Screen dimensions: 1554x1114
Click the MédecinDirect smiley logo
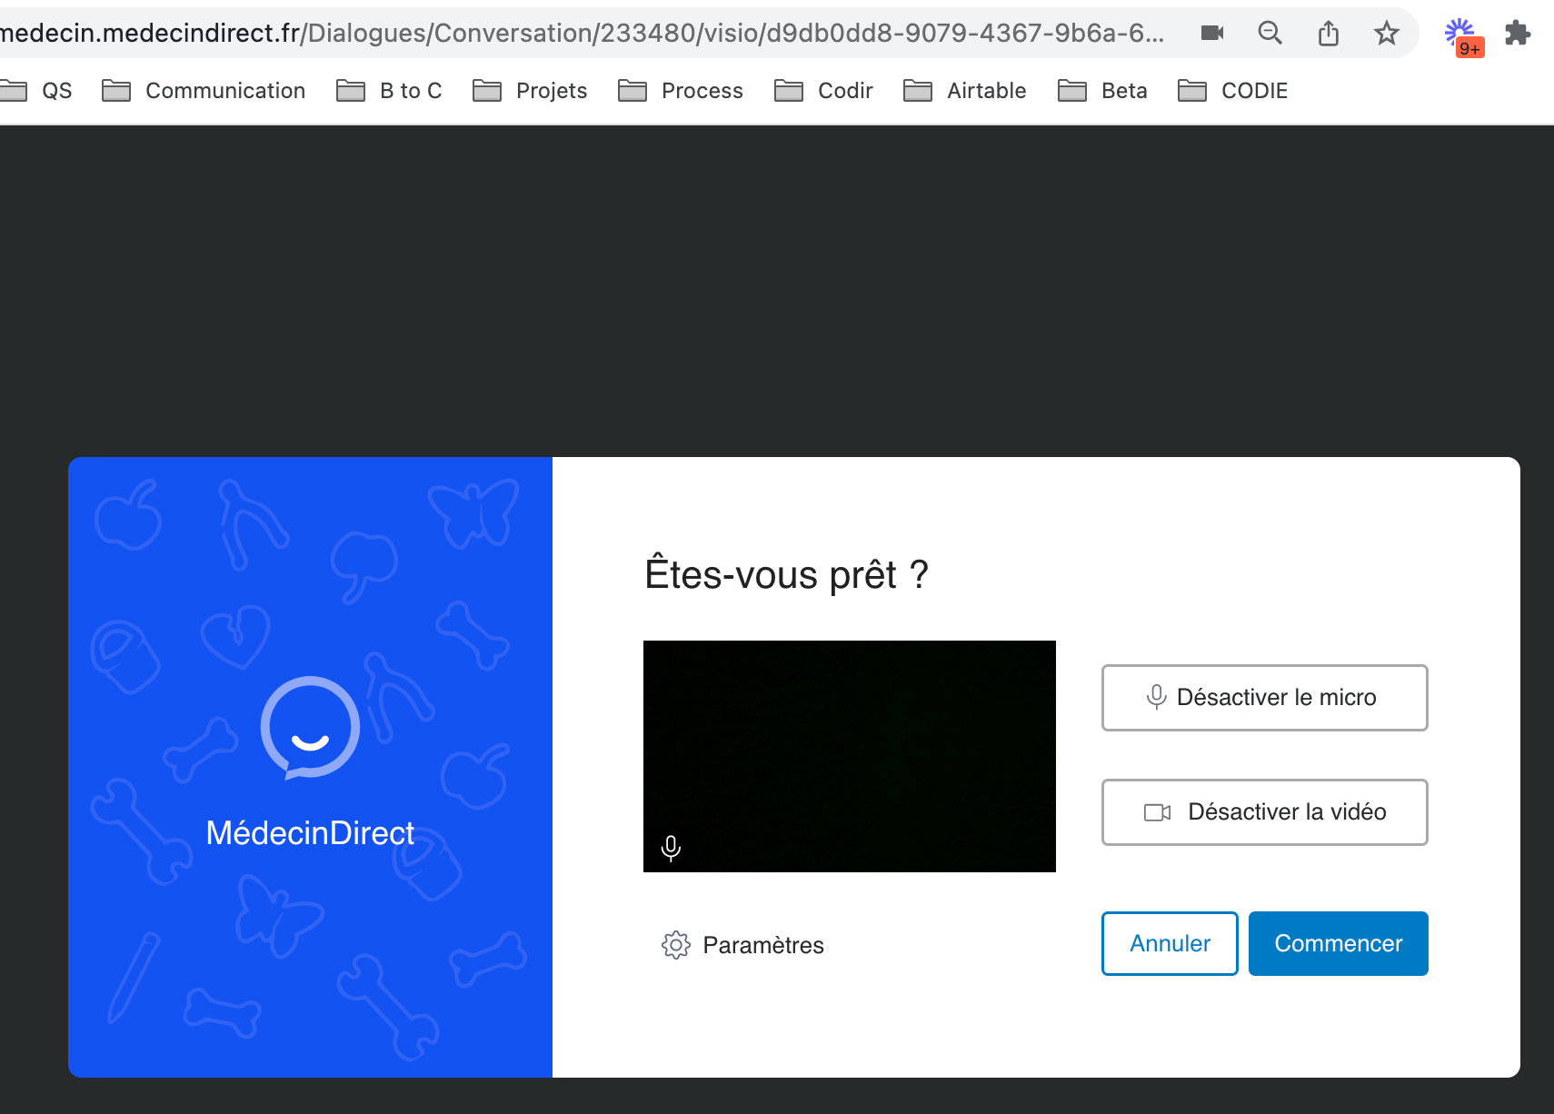(310, 727)
